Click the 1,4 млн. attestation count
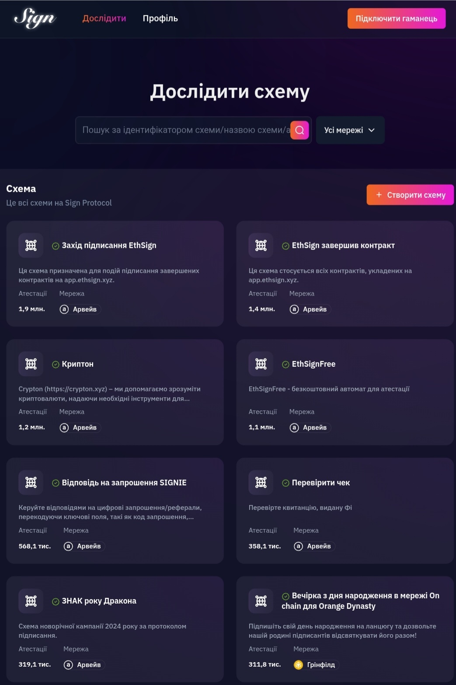The image size is (456, 685). (x=261, y=309)
